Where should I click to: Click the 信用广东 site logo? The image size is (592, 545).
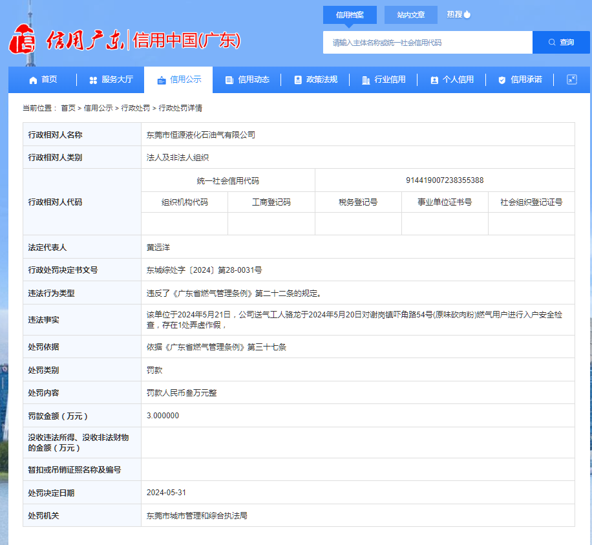(x=65, y=41)
